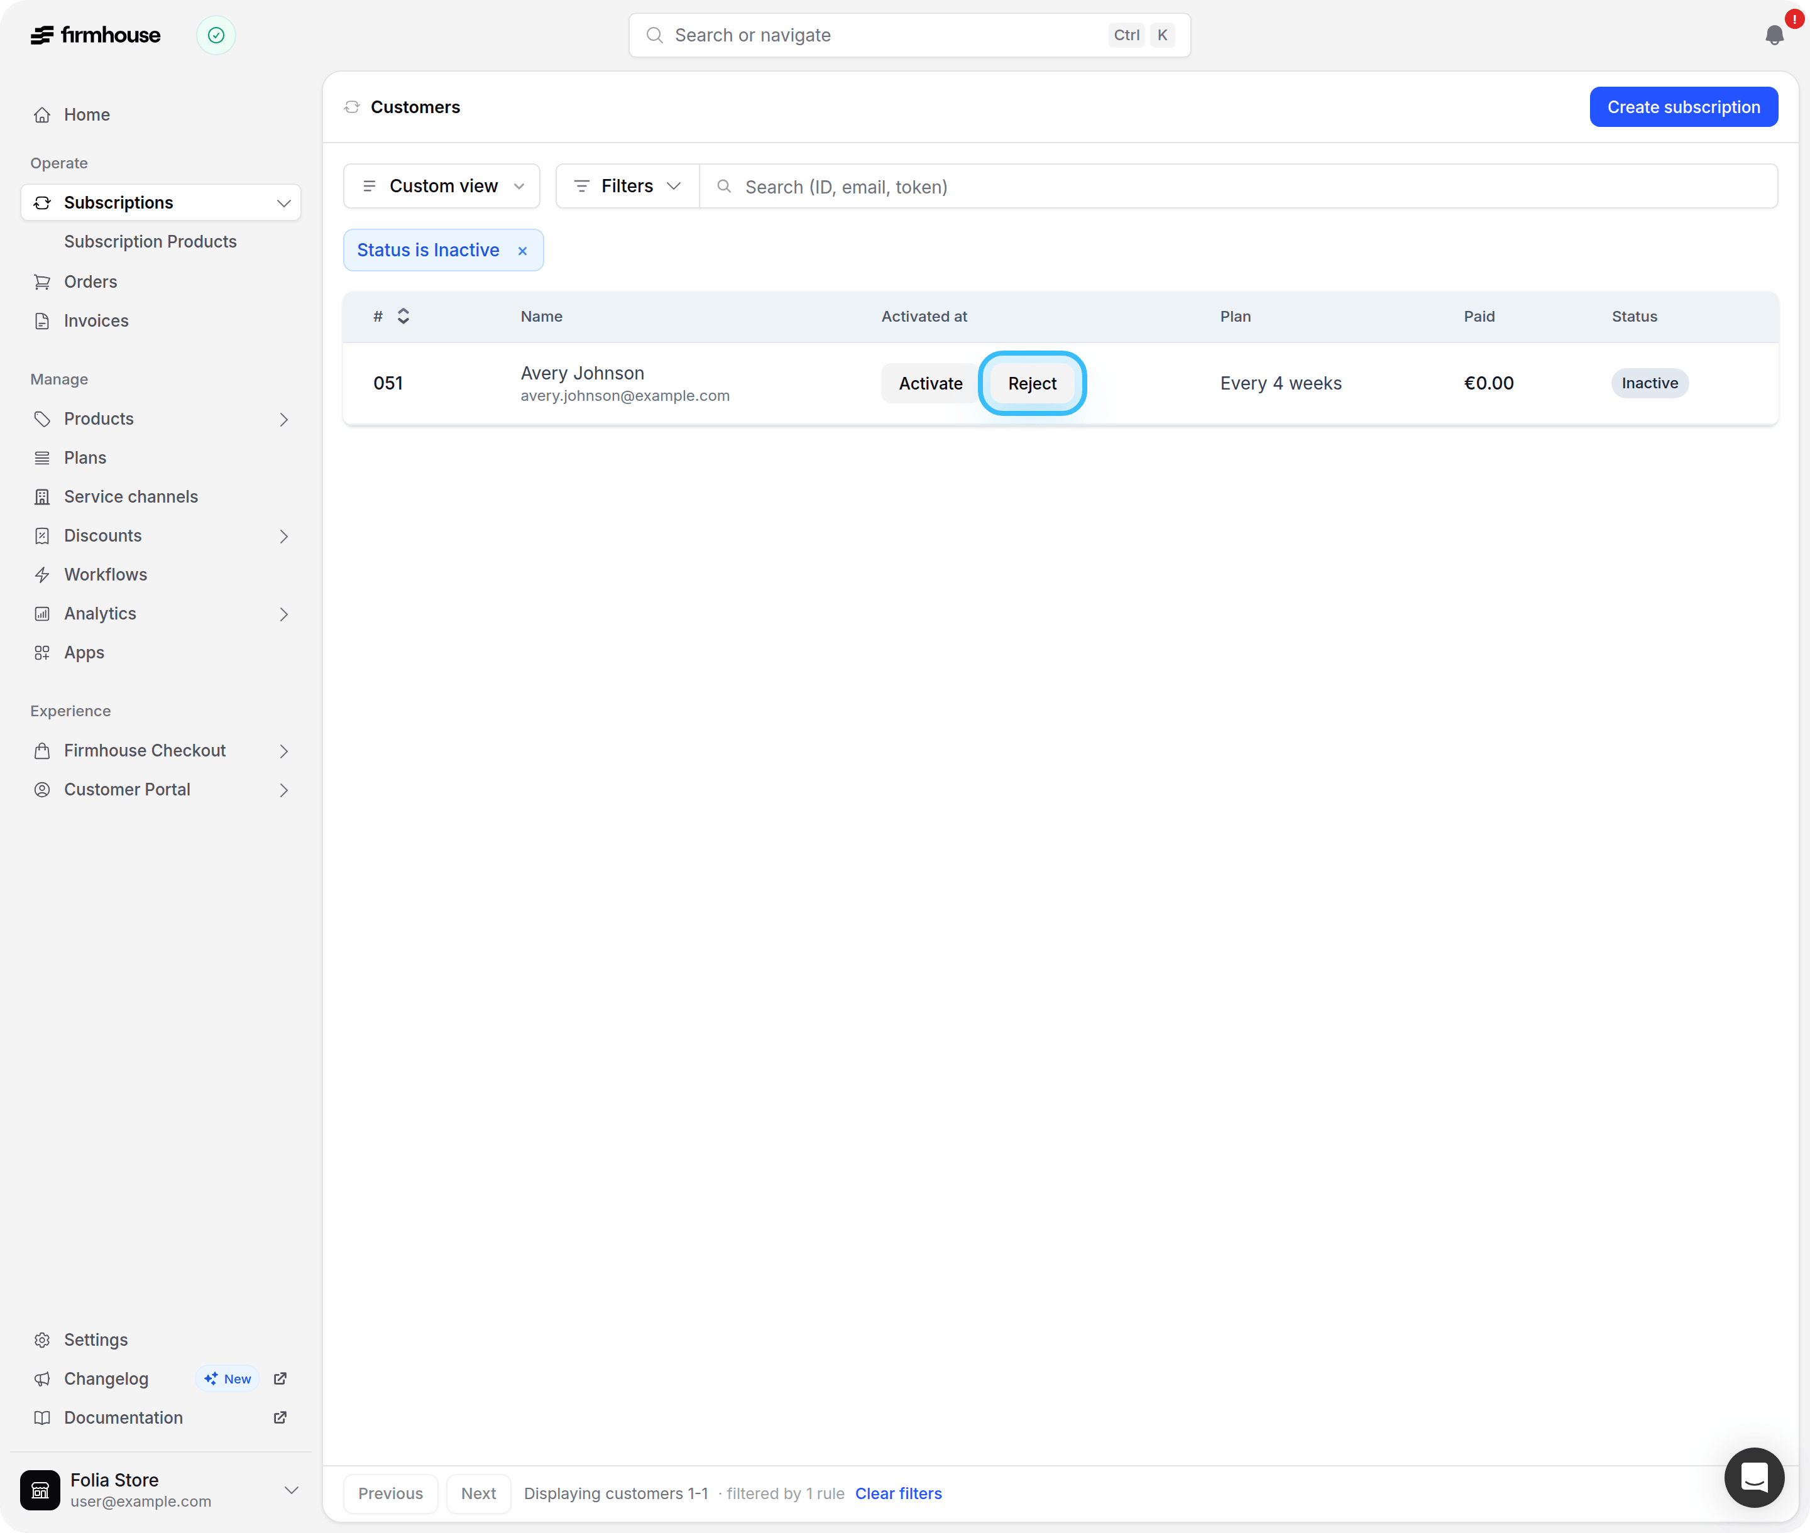The image size is (1810, 1533).
Task: Click the Every 4 weeks plan cell
Action: 1281,383
